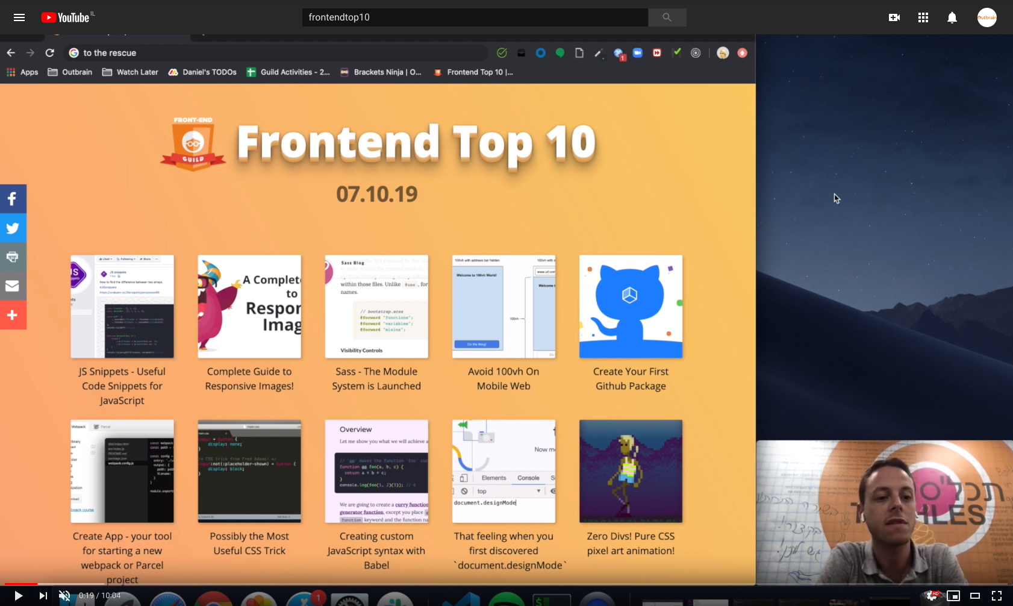1013x606 pixels.
Task: Open the Apps bookmark shortcut
Action: [x=22, y=72]
